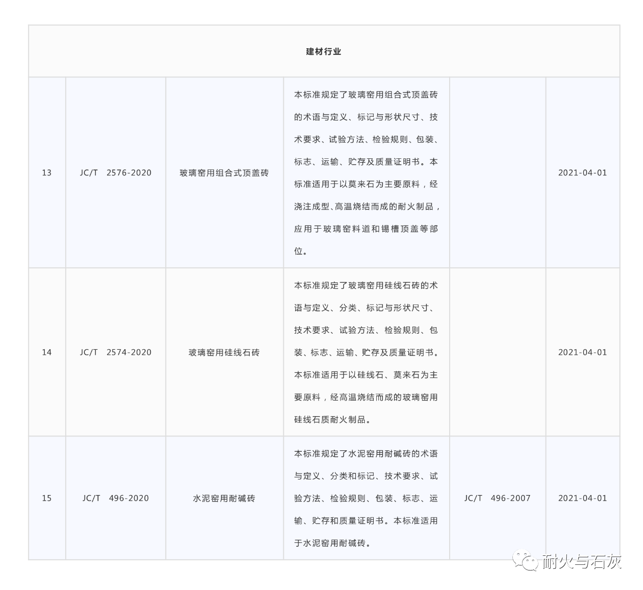
Task: Click row number 14
Action: click(x=47, y=352)
